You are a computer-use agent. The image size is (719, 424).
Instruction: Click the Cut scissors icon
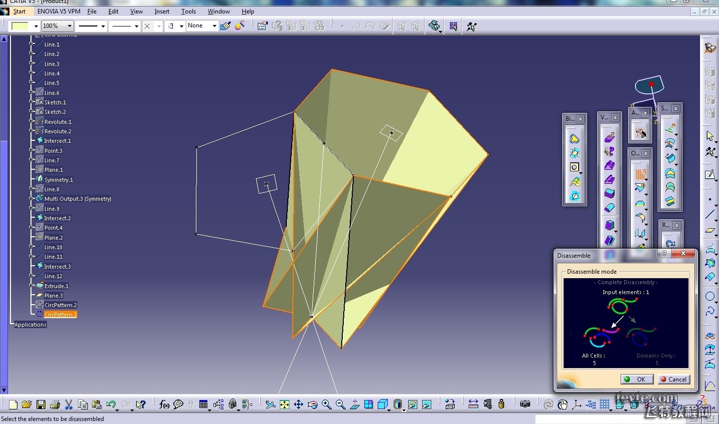click(x=69, y=405)
